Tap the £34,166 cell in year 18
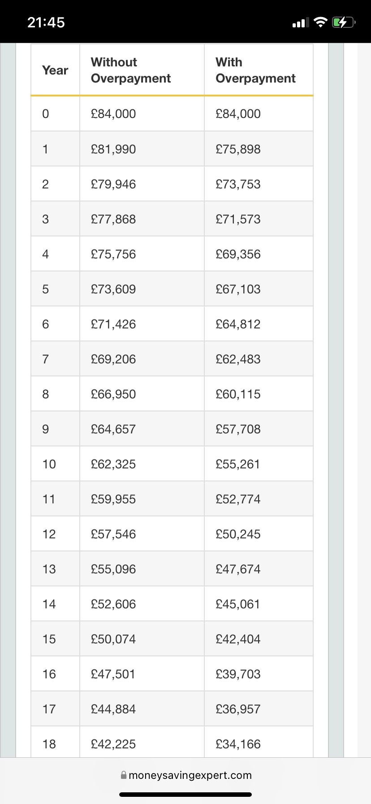The image size is (371, 804). coord(238,744)
